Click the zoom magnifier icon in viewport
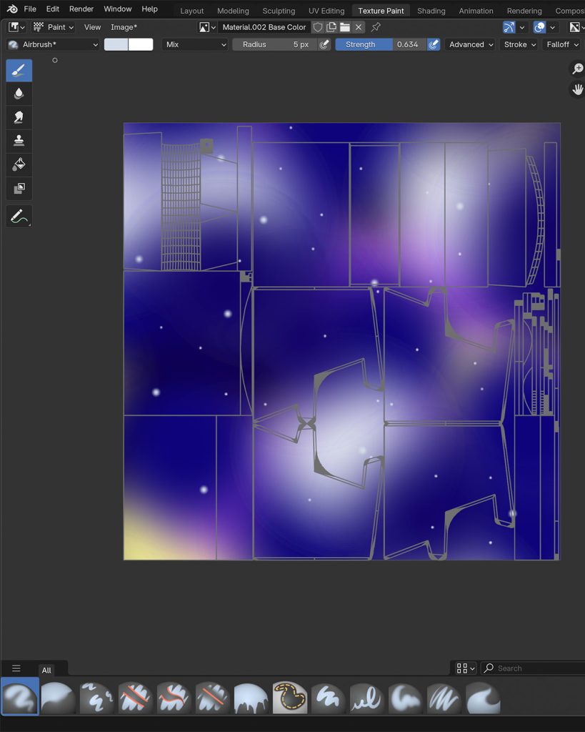The image size is (585, 732). coord(577,69)
